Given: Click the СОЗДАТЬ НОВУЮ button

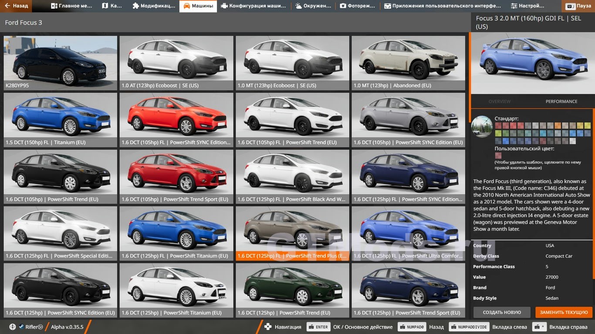Looking at the screenshot, I should click(502, 312).
